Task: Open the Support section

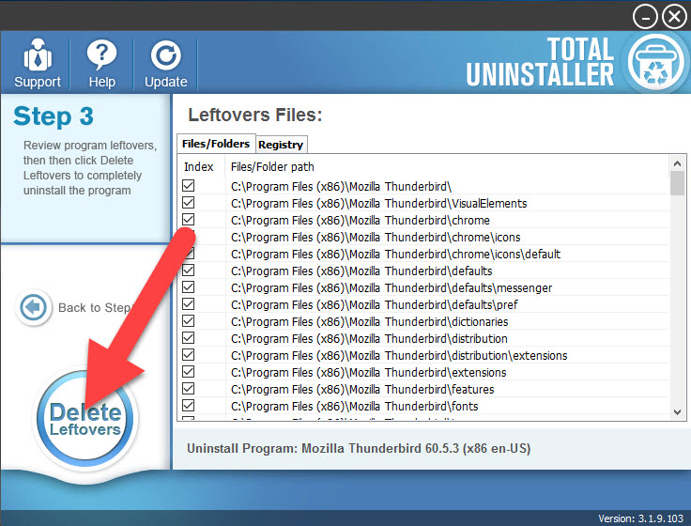Action: point(37,64)
